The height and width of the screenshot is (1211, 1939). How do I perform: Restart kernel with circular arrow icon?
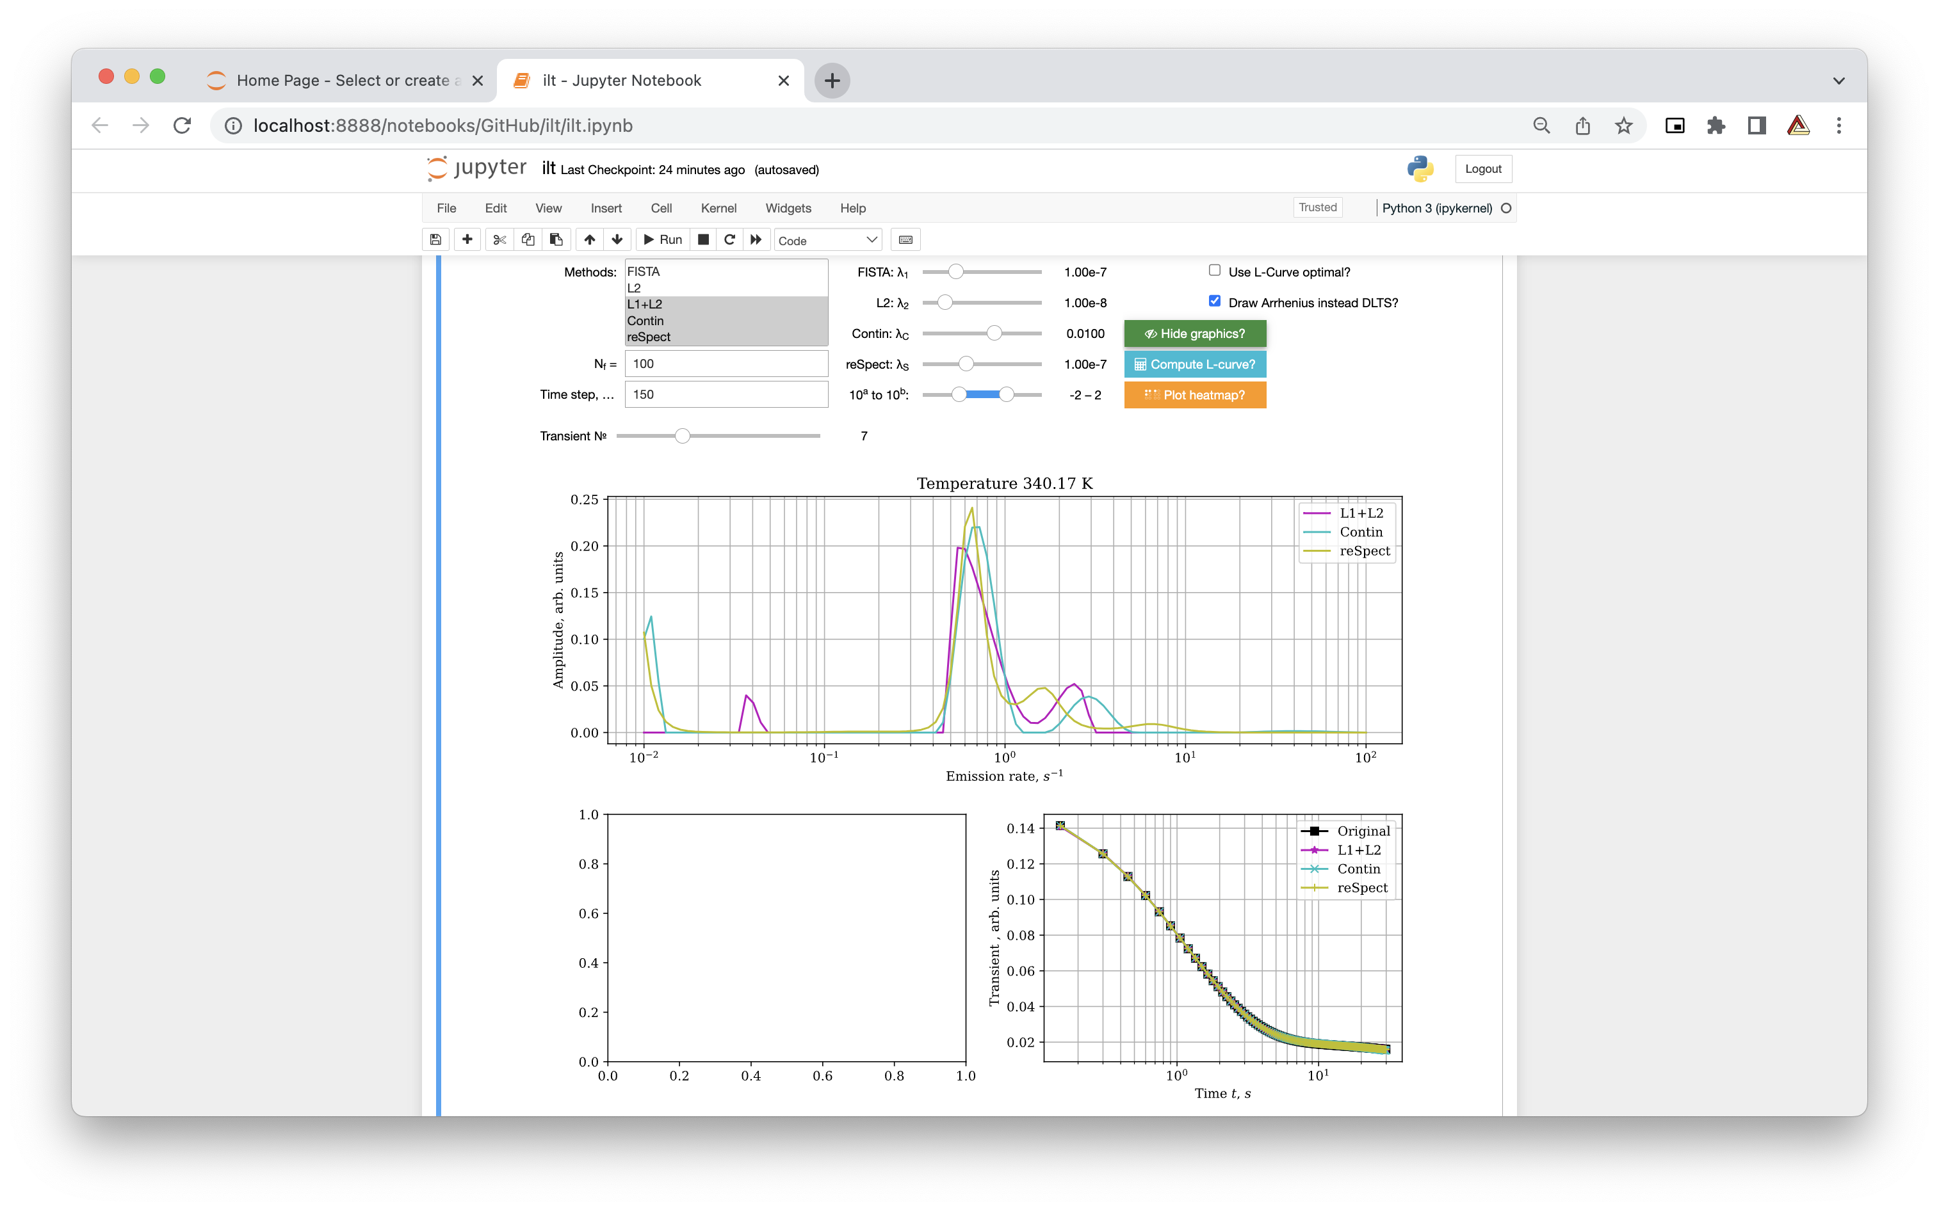[x=729, y=239]
